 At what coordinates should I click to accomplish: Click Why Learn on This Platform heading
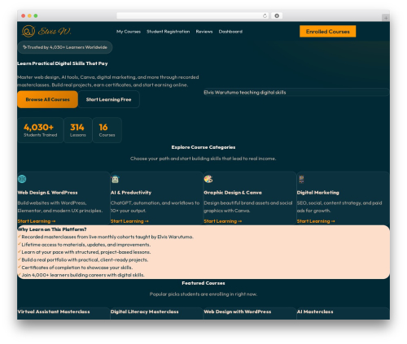pyautogui.click(x=52, y=229)
